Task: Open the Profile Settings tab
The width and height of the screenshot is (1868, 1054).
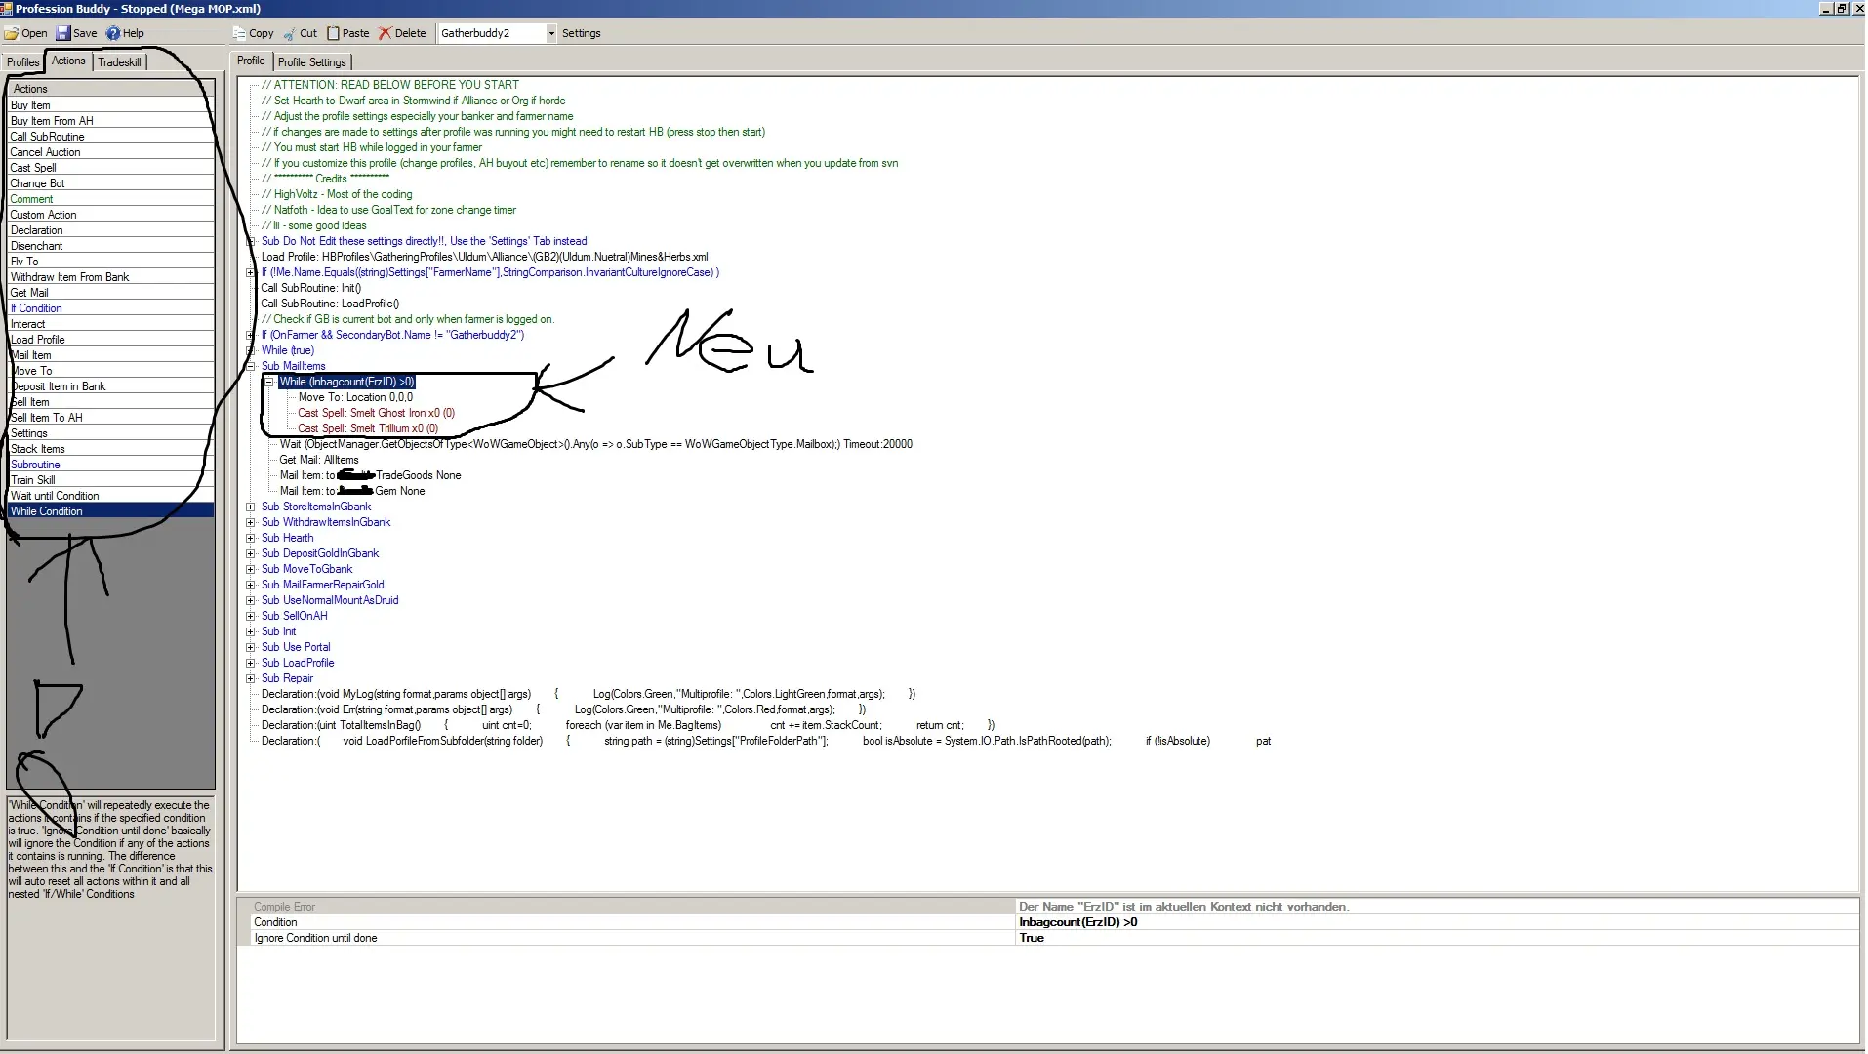Action: tap(311, 62)
